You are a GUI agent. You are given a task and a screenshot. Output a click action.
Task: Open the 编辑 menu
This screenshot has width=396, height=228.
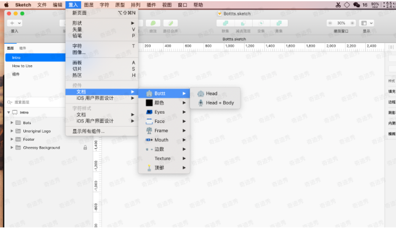(58, 5)
